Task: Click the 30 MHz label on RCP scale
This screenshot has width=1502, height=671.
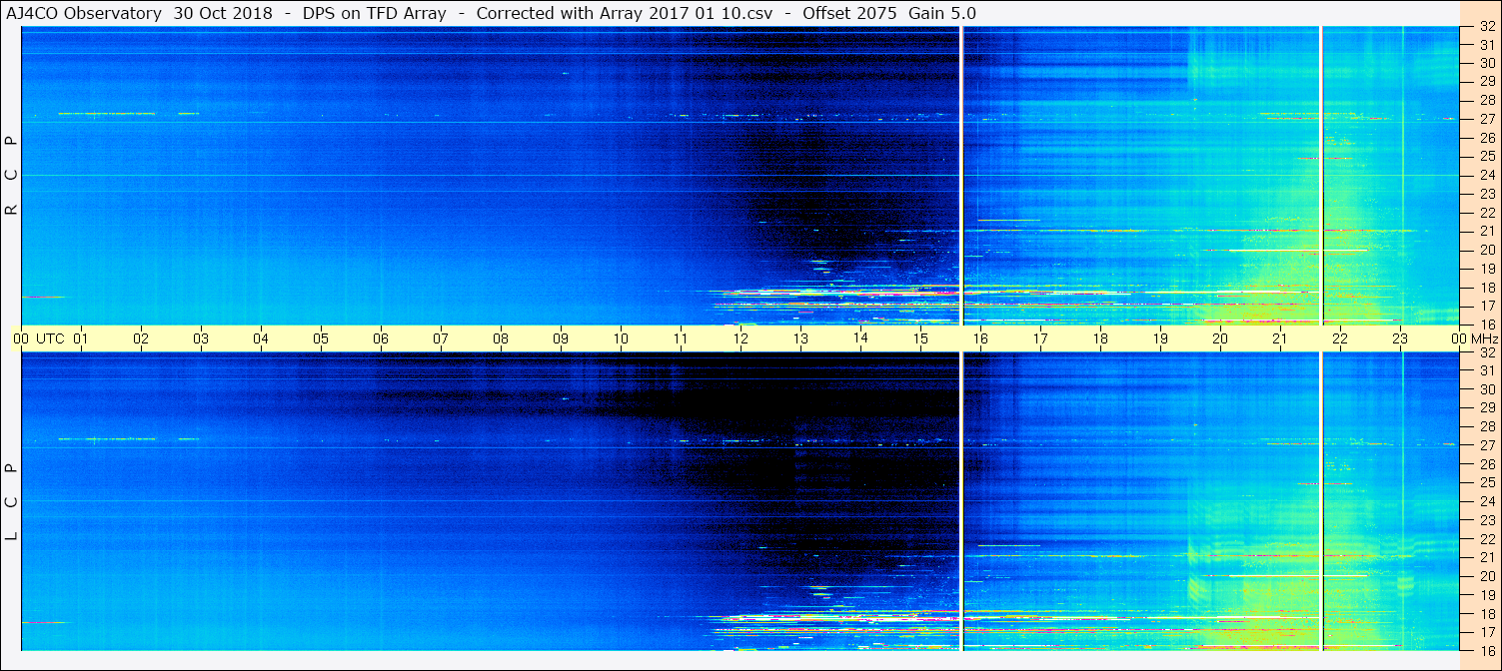Action: coord(1487,63)
